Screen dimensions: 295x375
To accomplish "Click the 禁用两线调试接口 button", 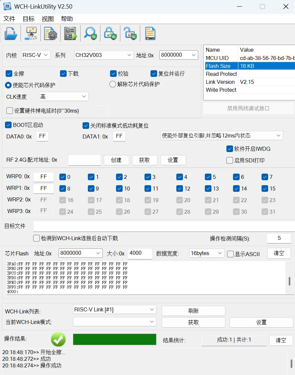I will click(248, 108).
